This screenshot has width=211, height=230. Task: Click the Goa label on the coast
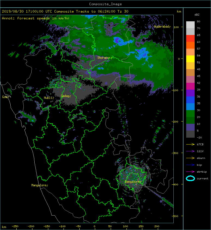(x=5, y=97)
